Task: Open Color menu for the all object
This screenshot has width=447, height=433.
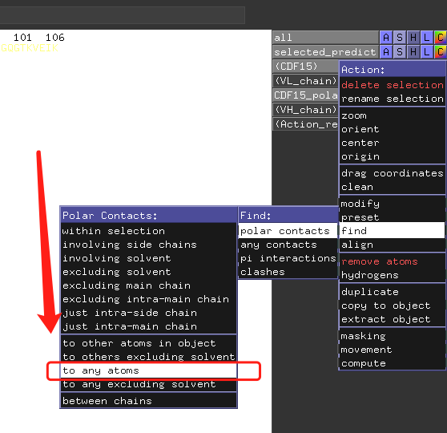Action: 441,38
